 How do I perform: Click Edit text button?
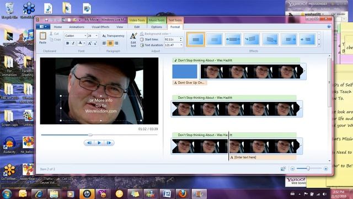[133, 40]
